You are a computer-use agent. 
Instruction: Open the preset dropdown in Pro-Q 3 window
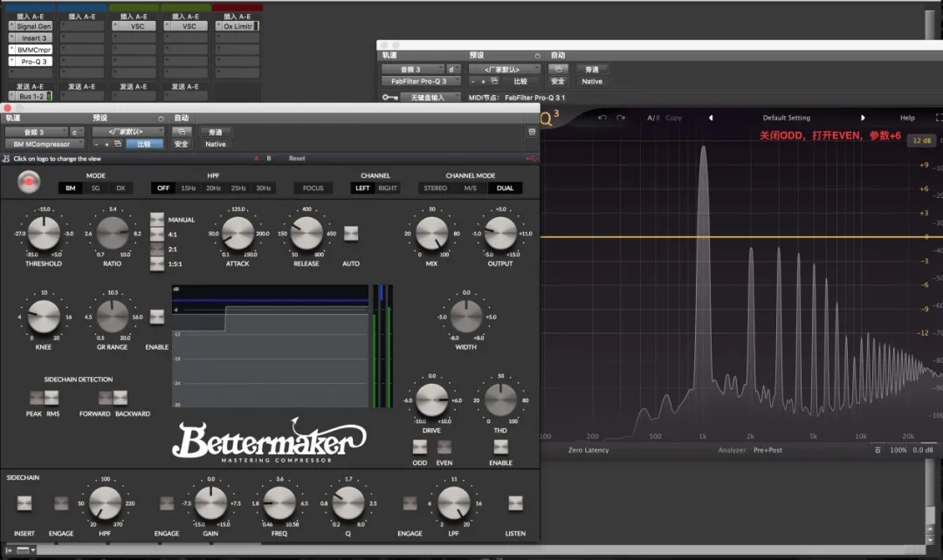click(x=505, y=69)
